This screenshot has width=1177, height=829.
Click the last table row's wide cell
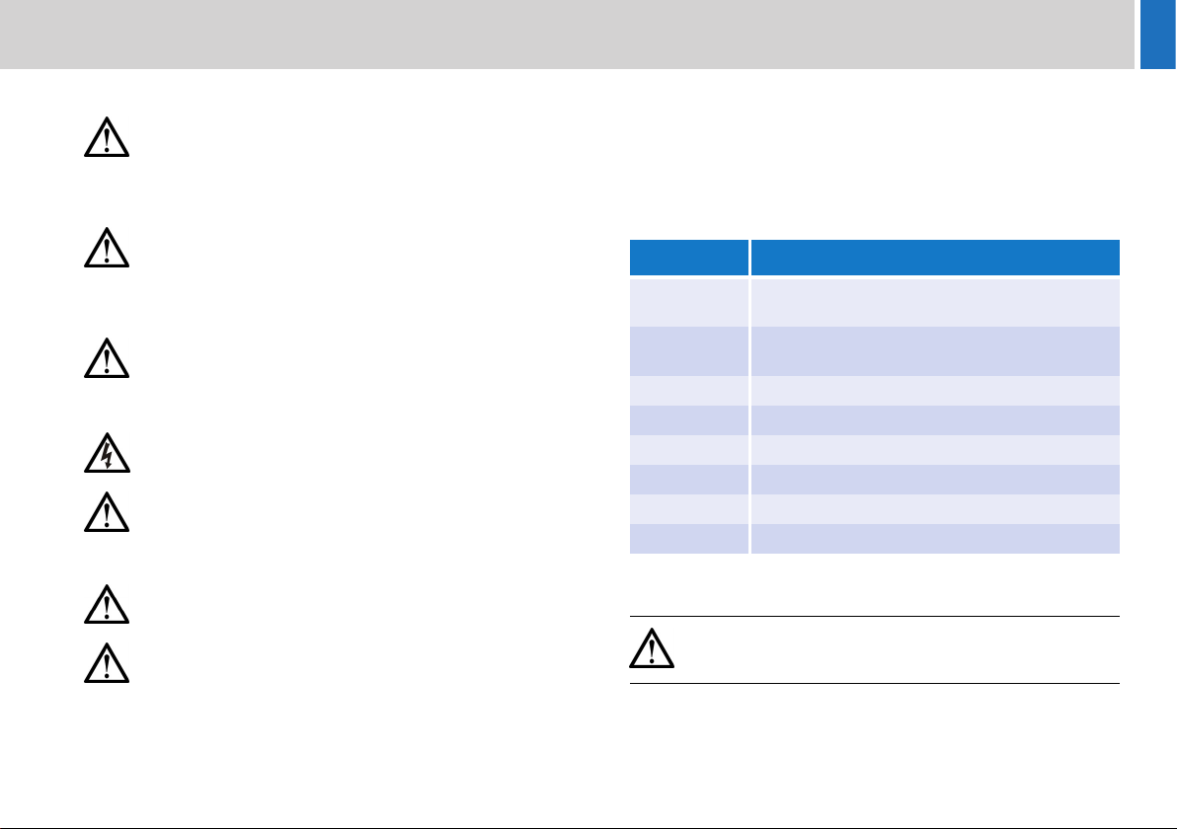coord(934,538)
